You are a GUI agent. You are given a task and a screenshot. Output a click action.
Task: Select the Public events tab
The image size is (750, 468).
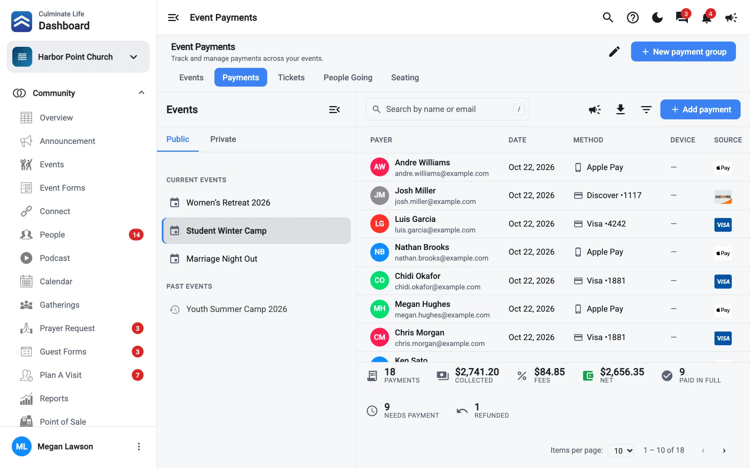[178, 139]
